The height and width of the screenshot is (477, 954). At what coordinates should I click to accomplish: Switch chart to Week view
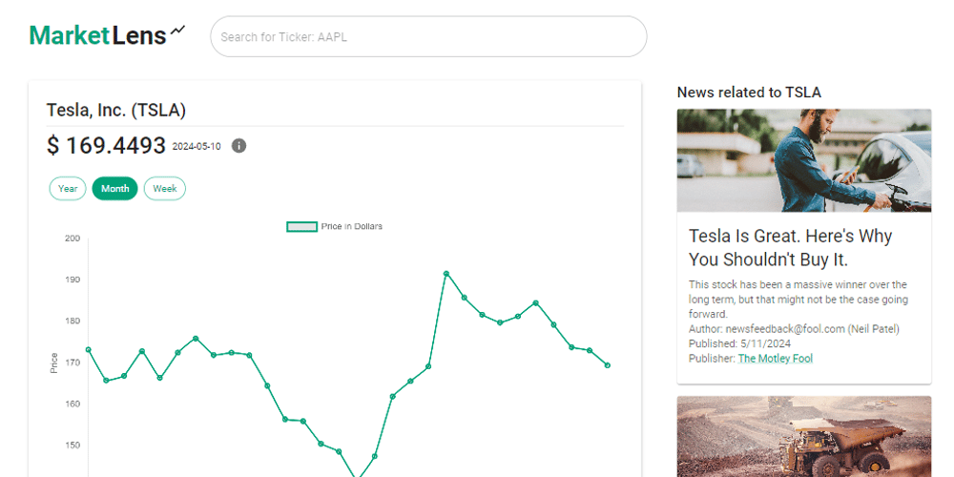point(165,189)
